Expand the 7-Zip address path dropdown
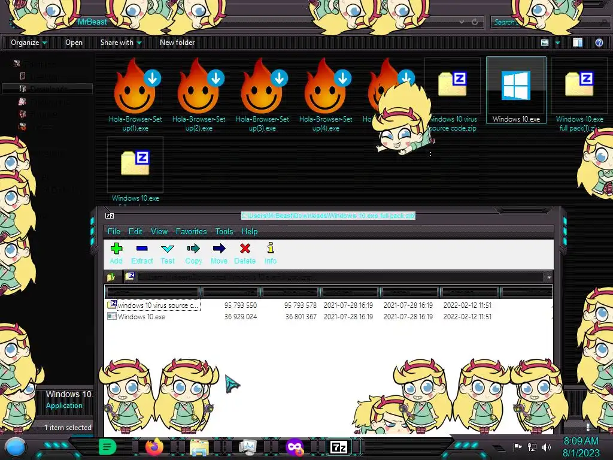Viewport: 613px width, 460px height. pos(549,277)
